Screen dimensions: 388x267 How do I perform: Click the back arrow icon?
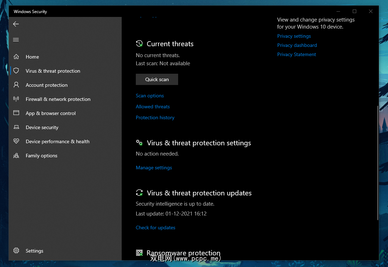click(x=16, y=24)
